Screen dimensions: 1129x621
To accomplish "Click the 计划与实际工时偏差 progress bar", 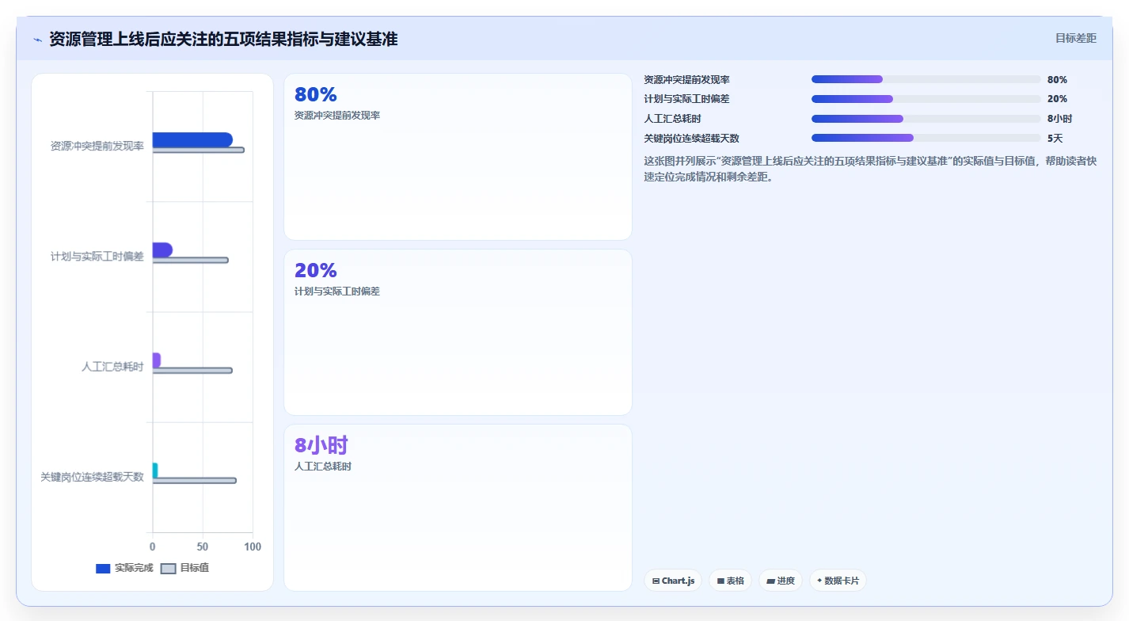I will (x=926, y=99).
